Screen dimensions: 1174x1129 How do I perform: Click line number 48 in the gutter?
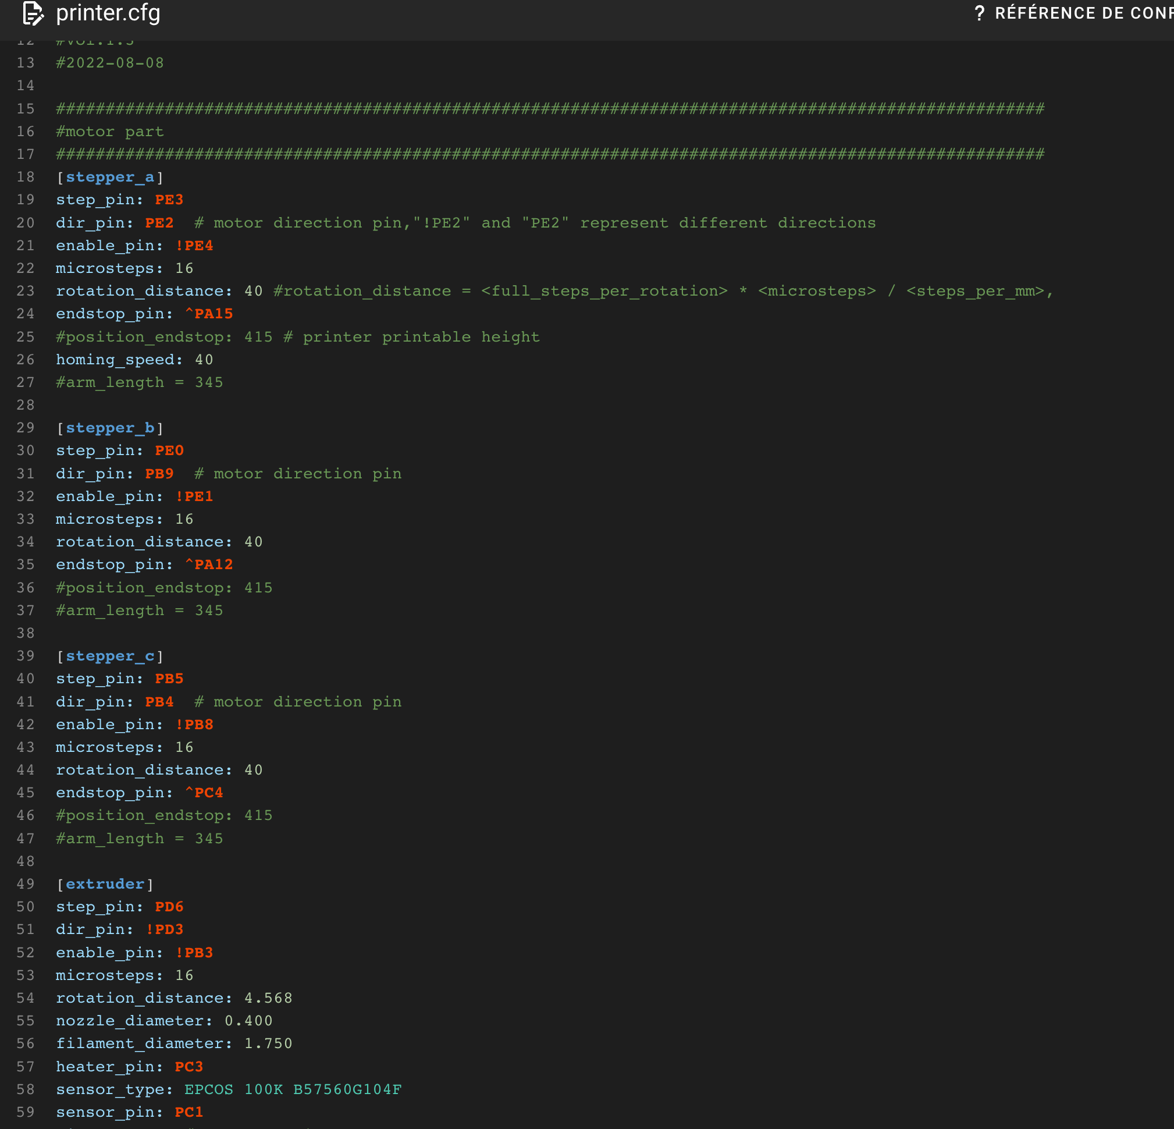pos(25,861)
